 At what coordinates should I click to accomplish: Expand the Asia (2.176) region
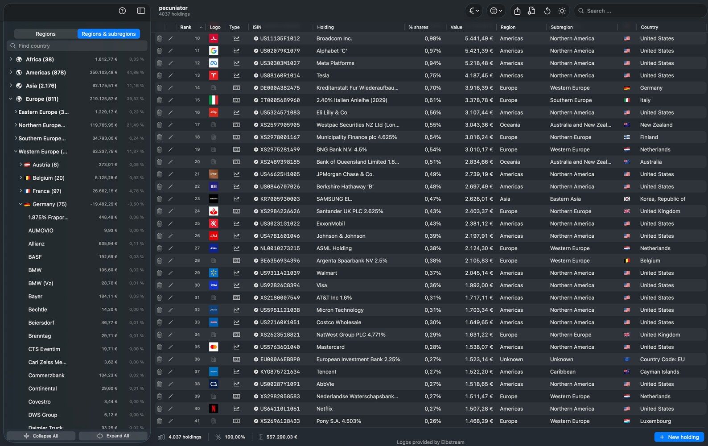point(11,86)
